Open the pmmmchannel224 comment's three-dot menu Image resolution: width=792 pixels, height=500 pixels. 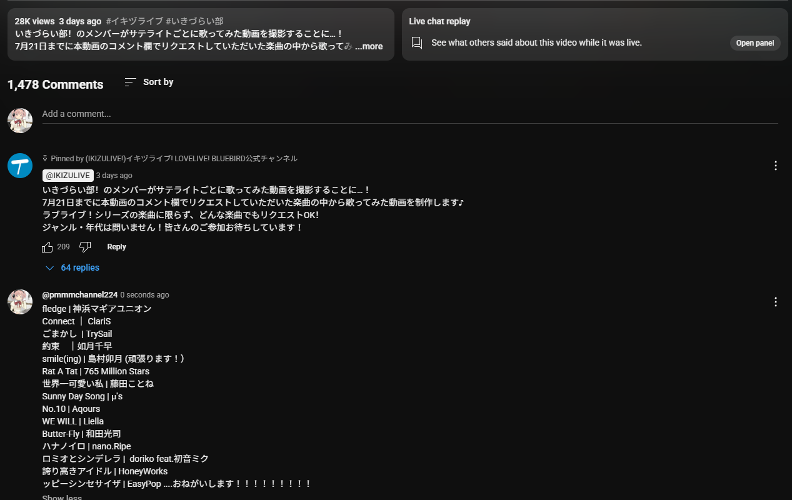click(x=776, y=302)
